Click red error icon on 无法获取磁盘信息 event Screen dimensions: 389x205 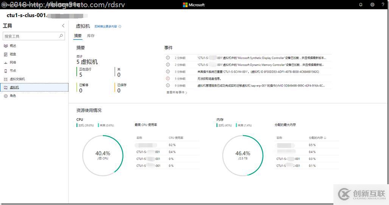coord(168,79)
